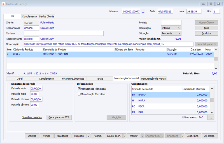Select the HORA row in Quantidades
Screen dimensions: 224x144
click(x=171, y=101)
